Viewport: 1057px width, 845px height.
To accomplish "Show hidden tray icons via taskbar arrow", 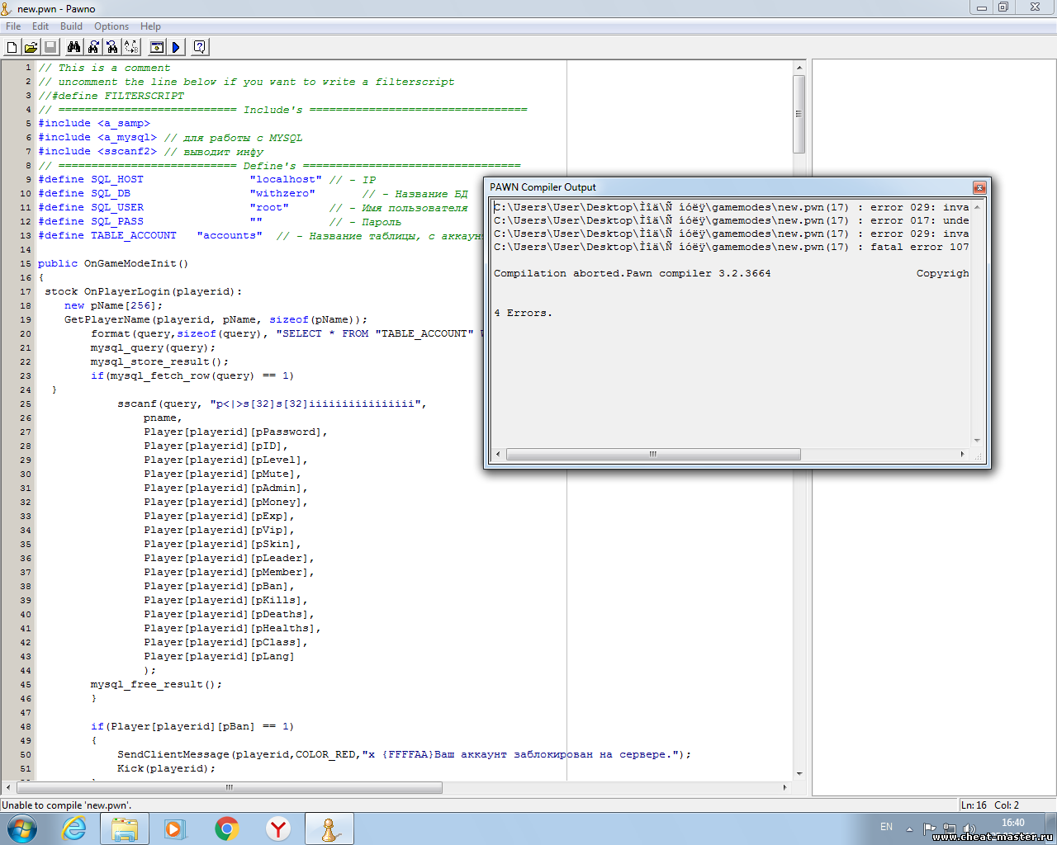I will click(x=909, y=828).
